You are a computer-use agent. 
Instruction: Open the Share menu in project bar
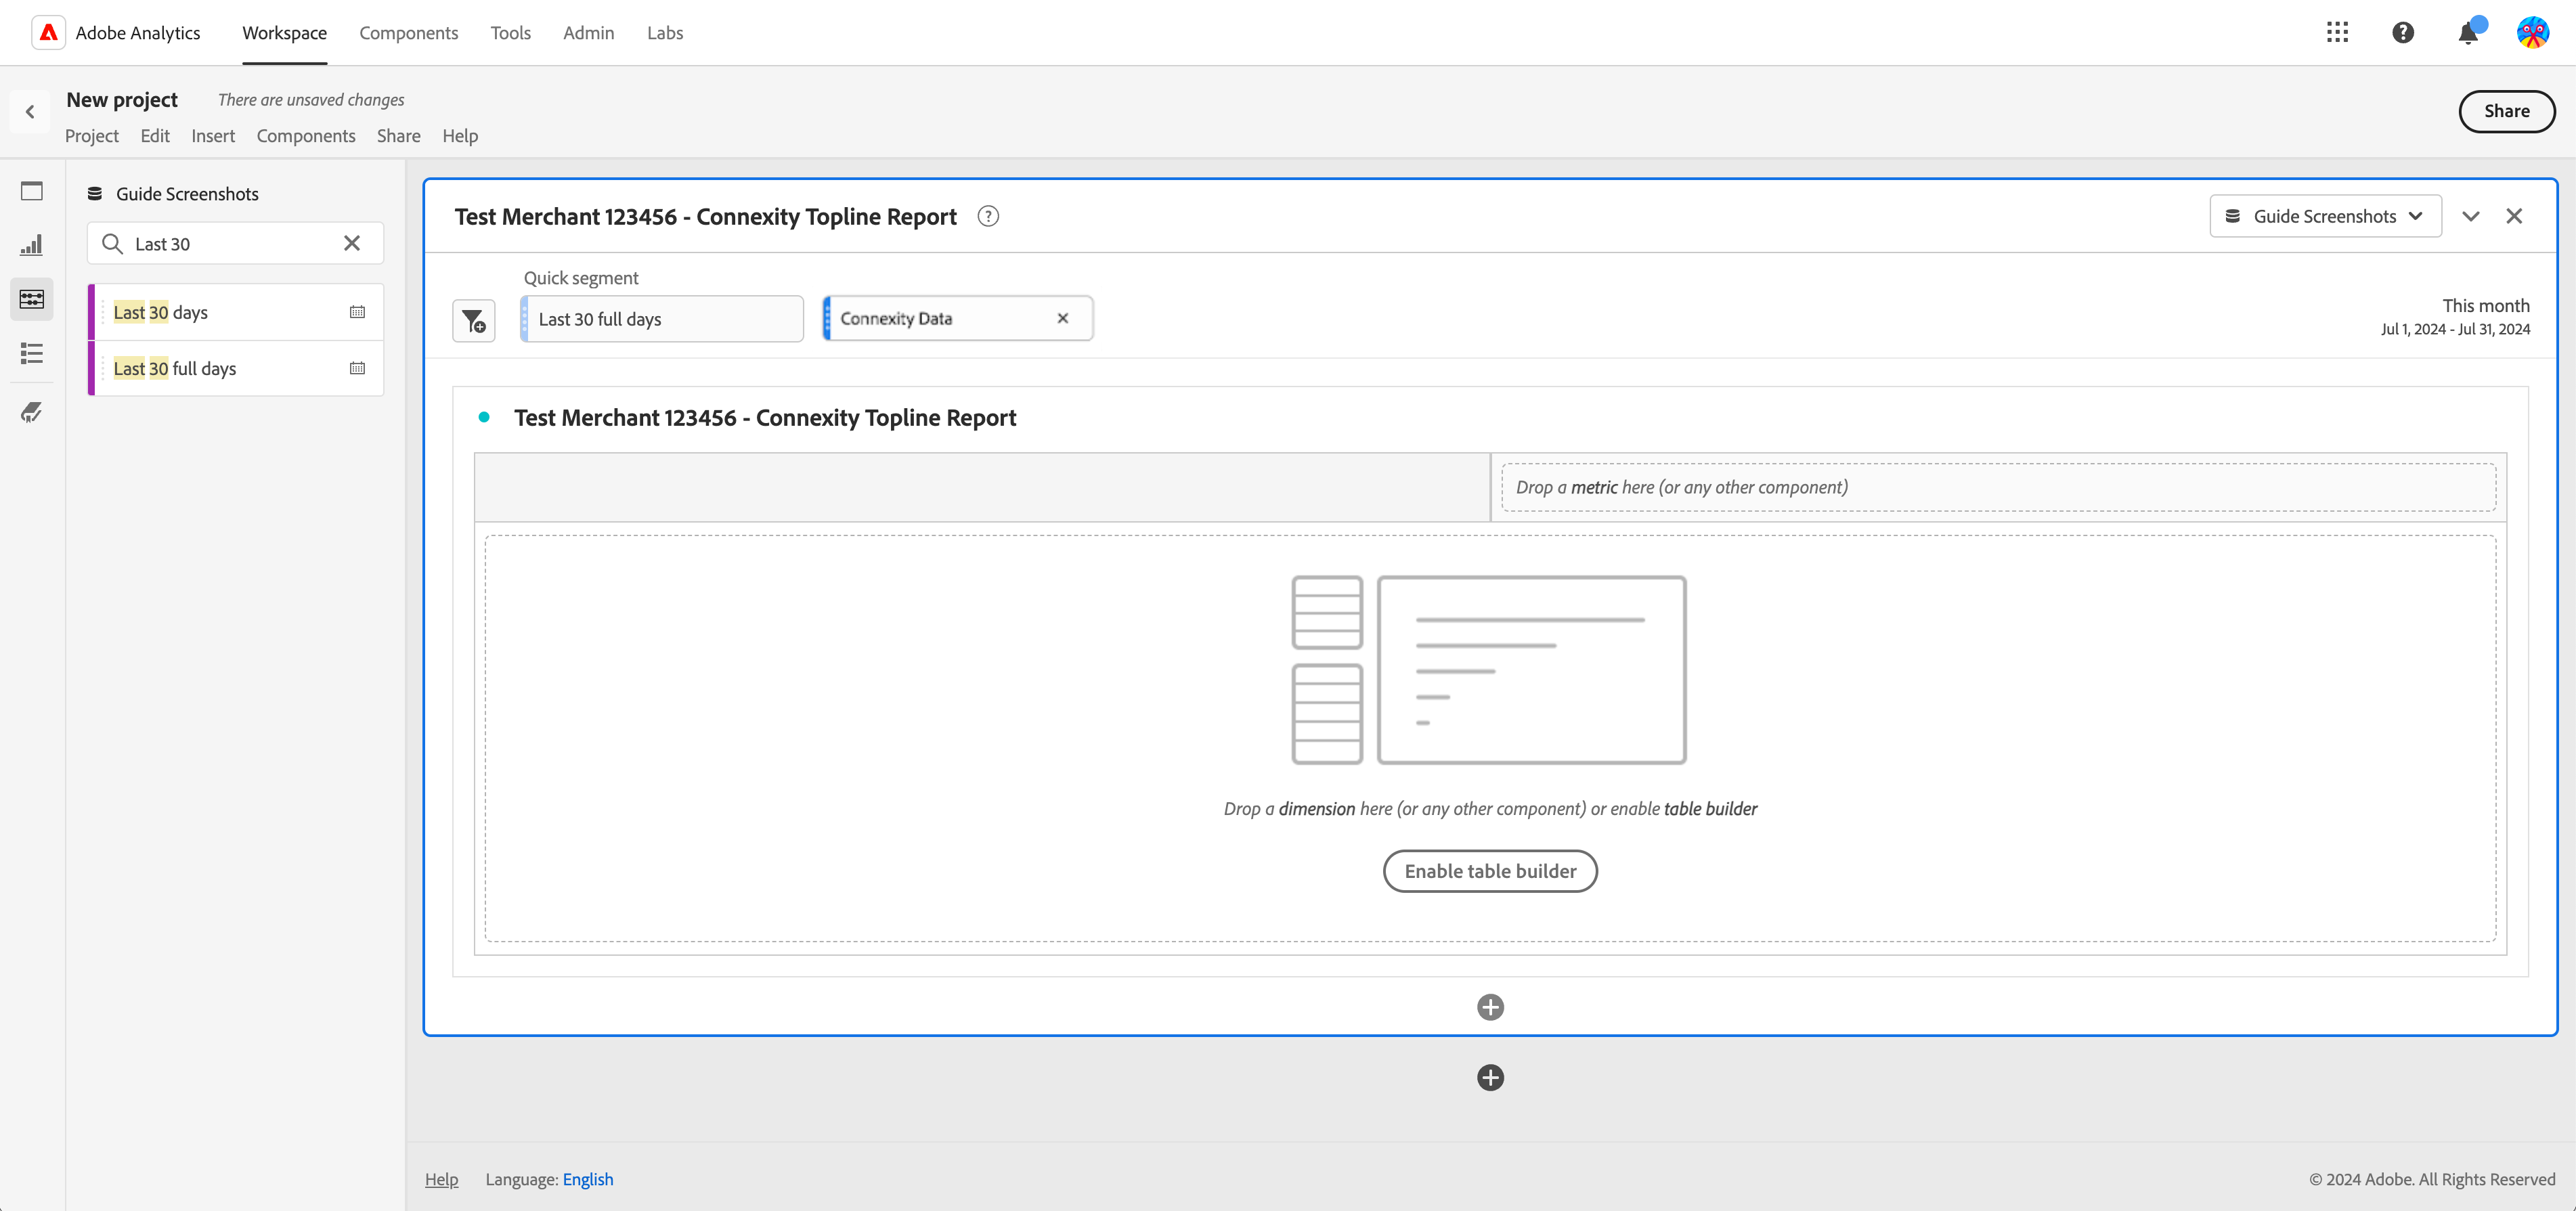point(398,136)
